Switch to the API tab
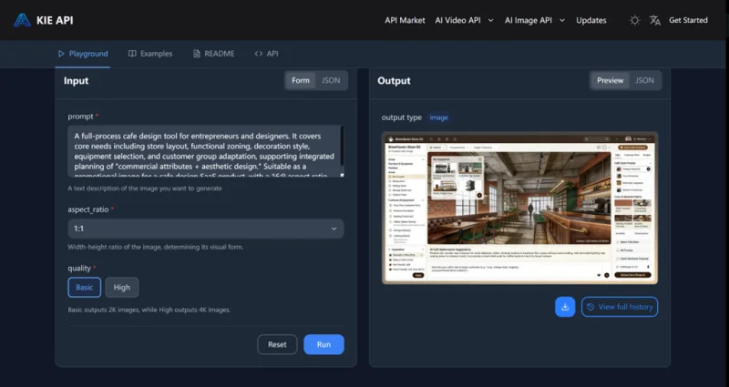729x387 pixels. coord(266,54)
